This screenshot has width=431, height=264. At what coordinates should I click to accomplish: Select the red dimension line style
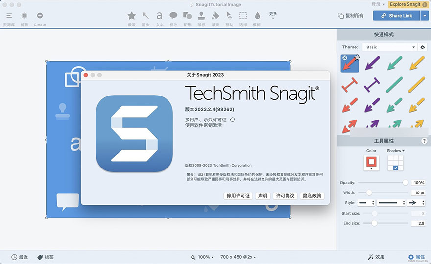coord(350,85)
